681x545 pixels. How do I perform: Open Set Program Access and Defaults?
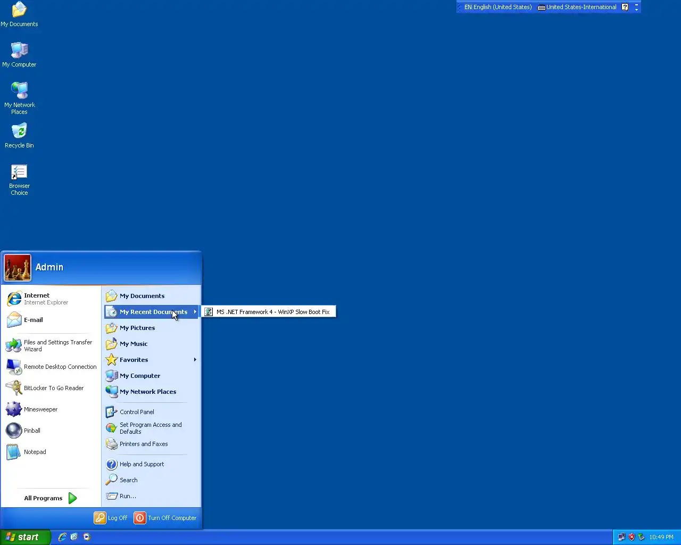click(152, 428)
